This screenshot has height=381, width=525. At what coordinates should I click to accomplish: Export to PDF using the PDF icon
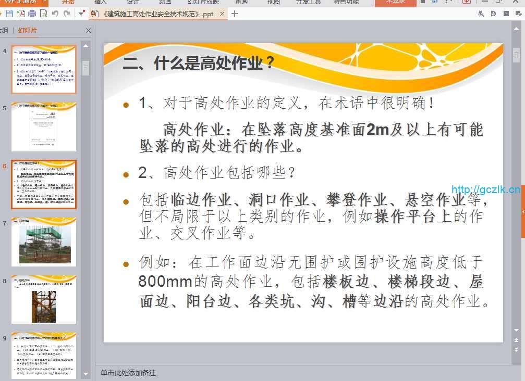(x=21, y=14)
